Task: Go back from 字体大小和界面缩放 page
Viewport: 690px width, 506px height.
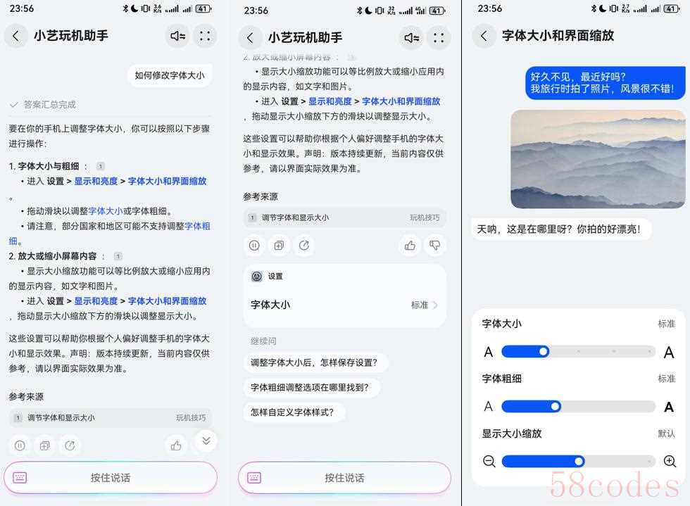Action: (x=484, y=36)
